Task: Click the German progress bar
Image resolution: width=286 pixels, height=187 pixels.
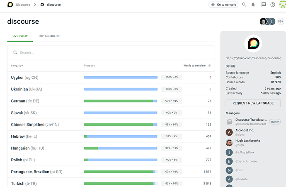Action: pyautogui.click(x=121, y=101)
